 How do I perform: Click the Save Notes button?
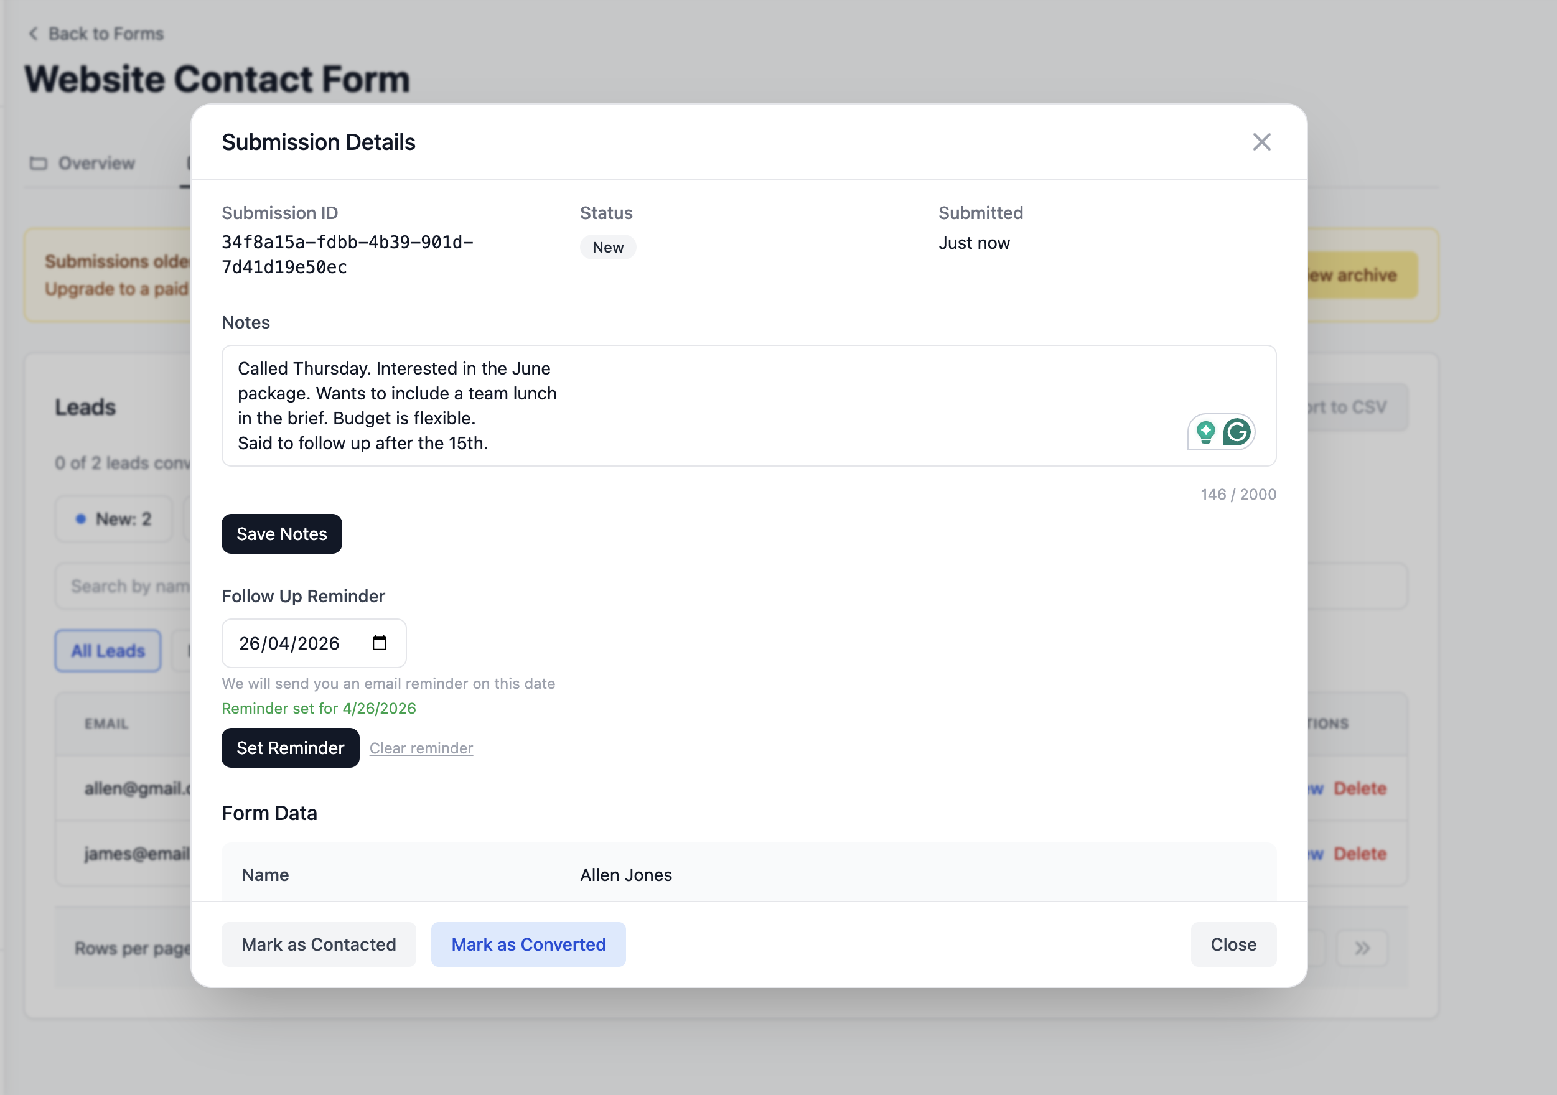281,534
